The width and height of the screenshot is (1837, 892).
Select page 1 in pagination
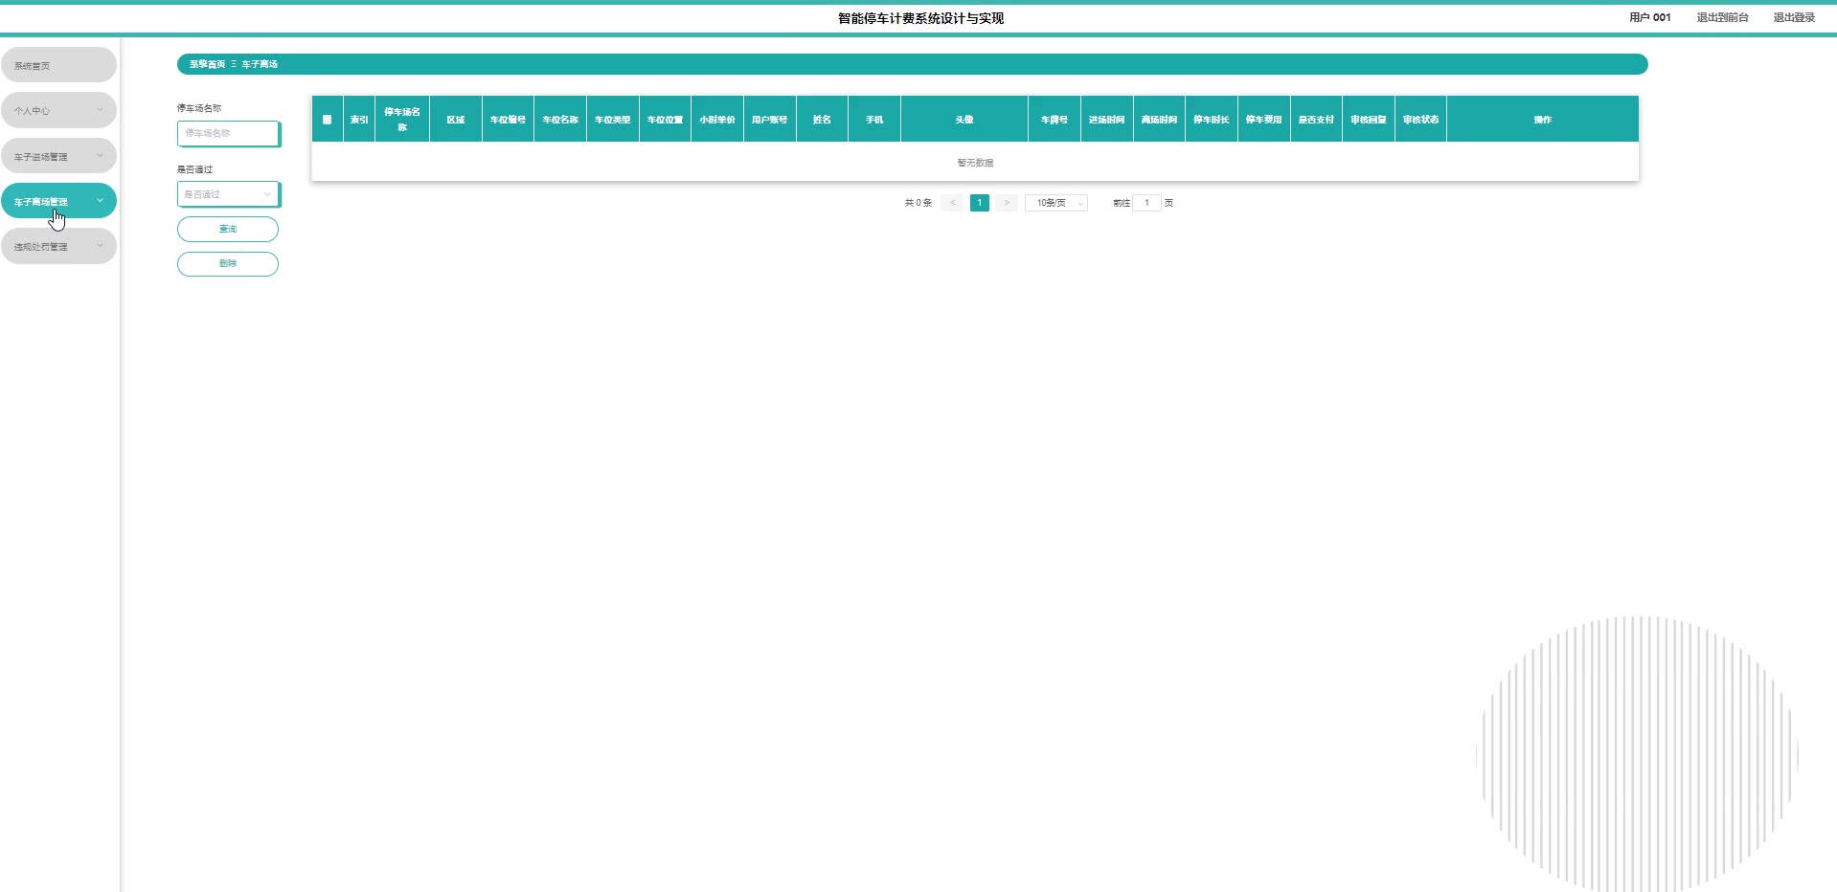coord(979,203)
